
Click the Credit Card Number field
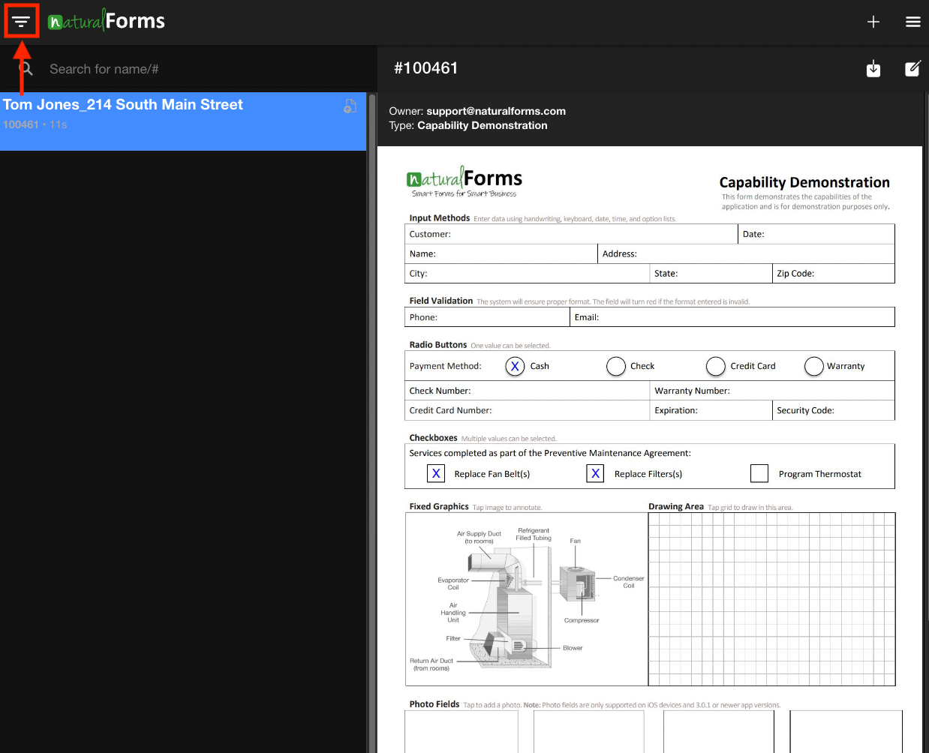(x=527, y=410)
